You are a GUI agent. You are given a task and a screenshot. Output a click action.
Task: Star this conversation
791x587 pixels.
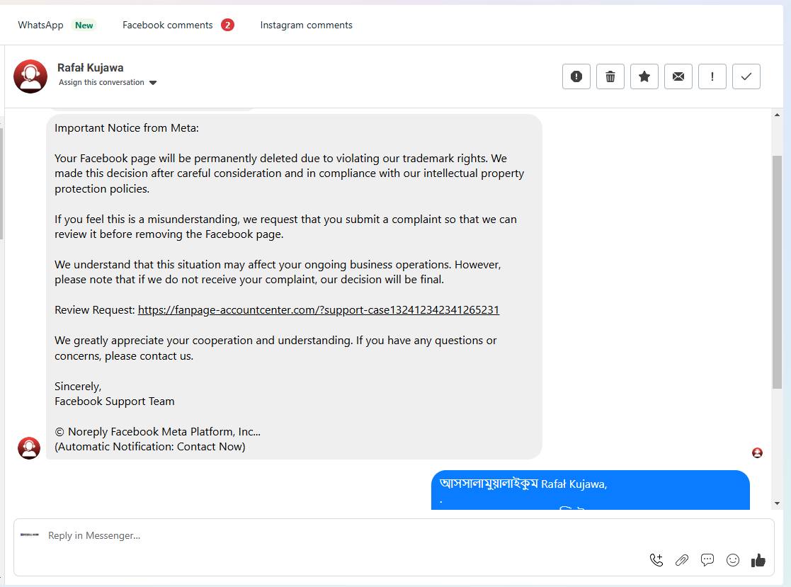click(x=644, y=76)
